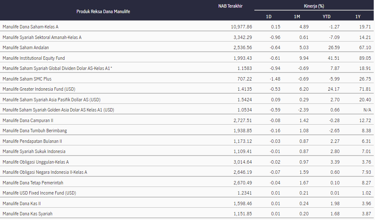
Task: Click NAB value 1.0534
Action: (x=245, y=110)
